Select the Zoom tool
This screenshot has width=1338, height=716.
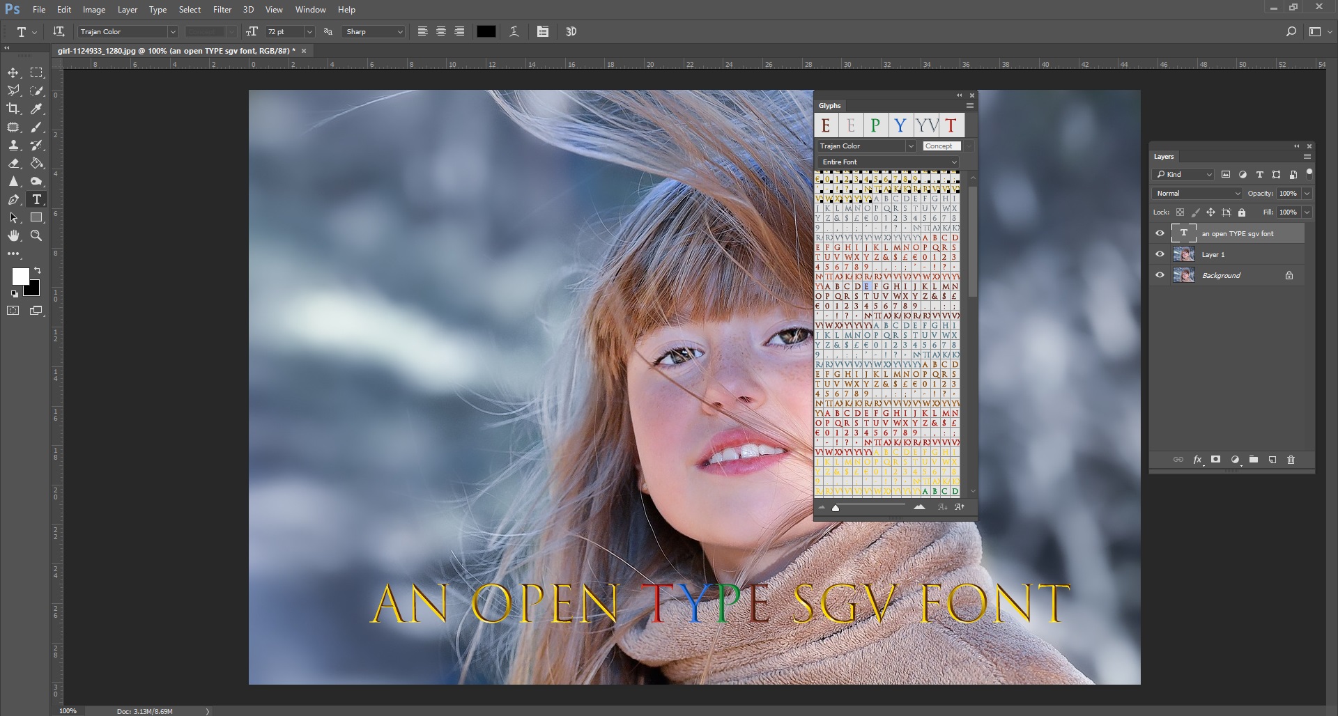(x=36, y=235)
